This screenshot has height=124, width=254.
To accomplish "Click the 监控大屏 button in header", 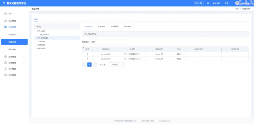I will click(198, 3).
